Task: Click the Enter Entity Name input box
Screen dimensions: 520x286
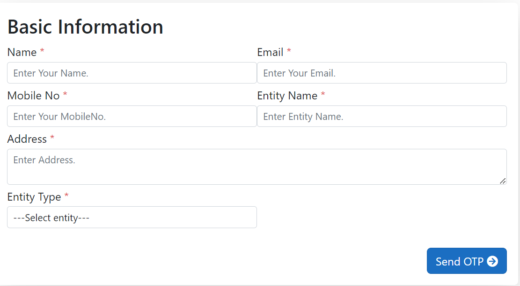Action: 382,116
